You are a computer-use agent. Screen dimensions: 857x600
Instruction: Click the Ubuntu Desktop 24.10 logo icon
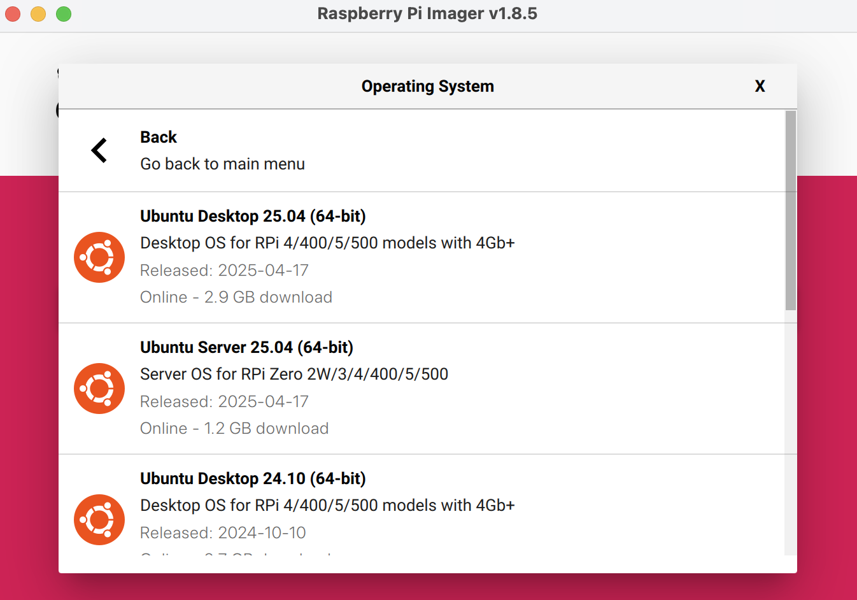(x=99, y=520)
